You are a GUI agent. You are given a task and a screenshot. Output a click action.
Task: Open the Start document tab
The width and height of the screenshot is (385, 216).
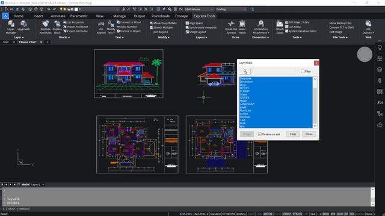click(x=6, y=42)
